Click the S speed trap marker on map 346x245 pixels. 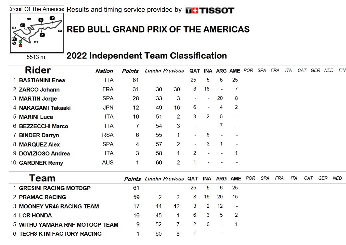coord(41,20)
